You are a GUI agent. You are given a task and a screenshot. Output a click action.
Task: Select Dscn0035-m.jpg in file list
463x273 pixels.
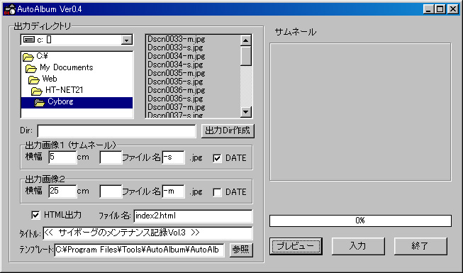177,73
